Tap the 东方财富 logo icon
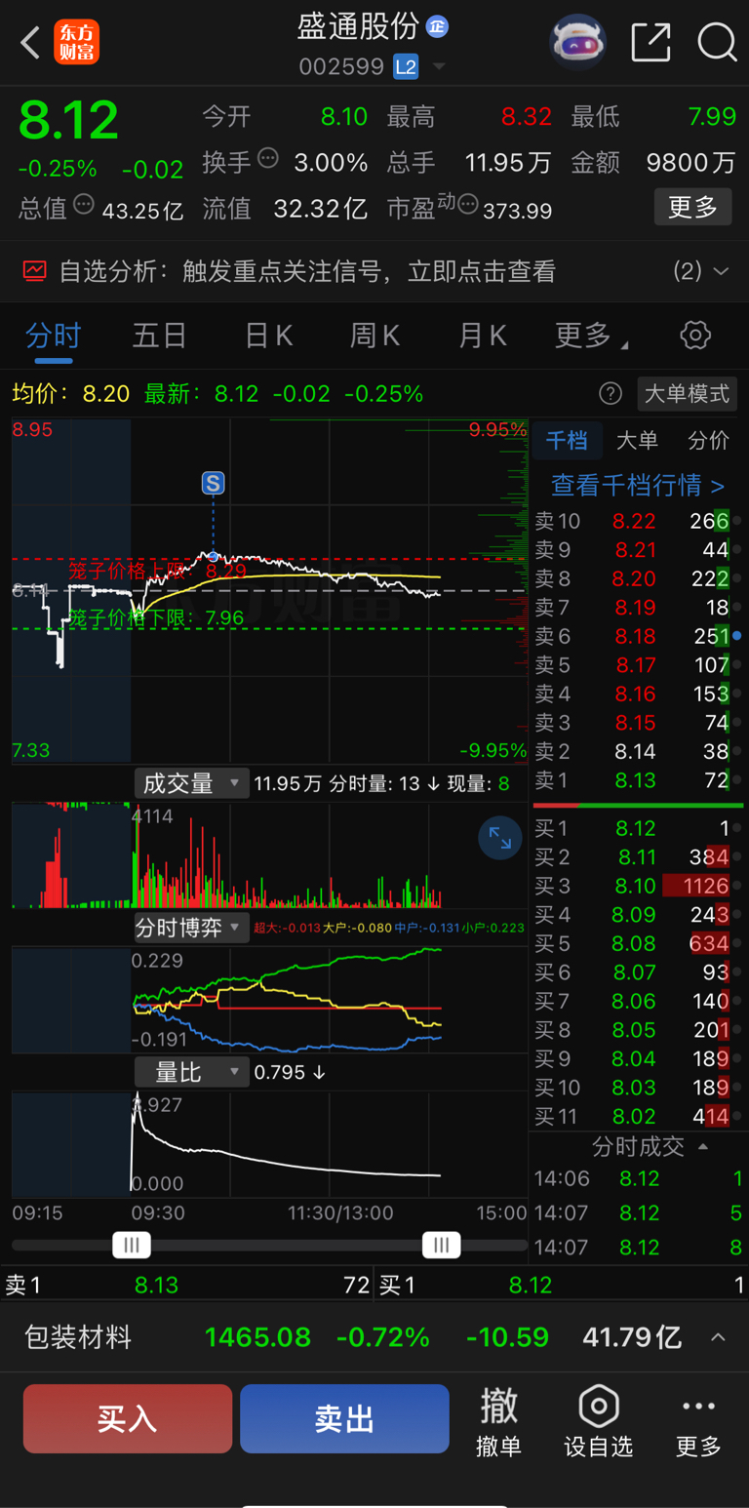The image size is (749, 1508). click(76, 43)
